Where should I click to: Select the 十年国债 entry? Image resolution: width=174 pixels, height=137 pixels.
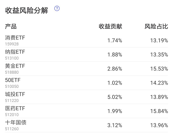[x=86, y=125]
